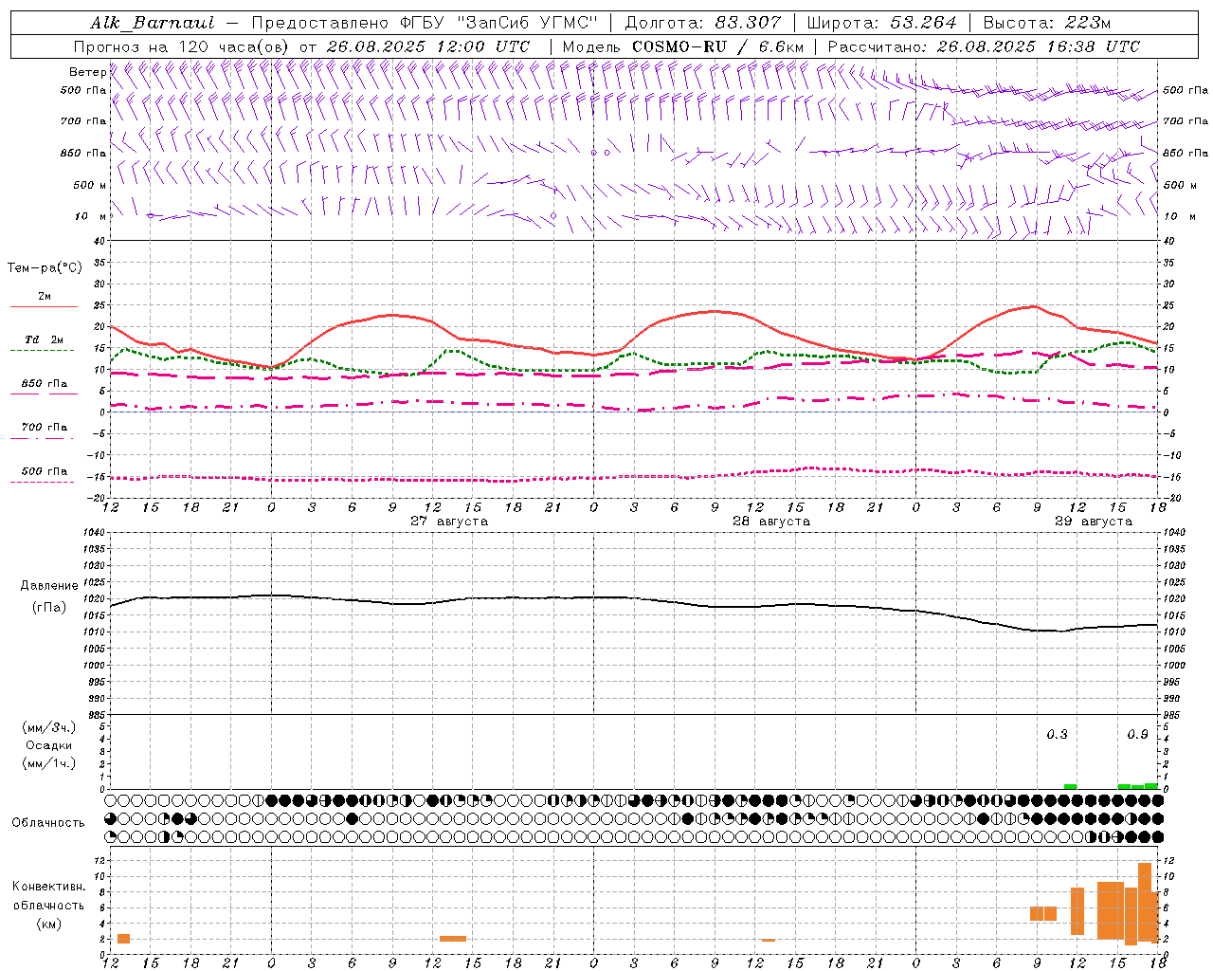1213x971 pixels.
Task: Click the Давление pressure panel label
Action: pyautogui.click(x=49, y=586)
